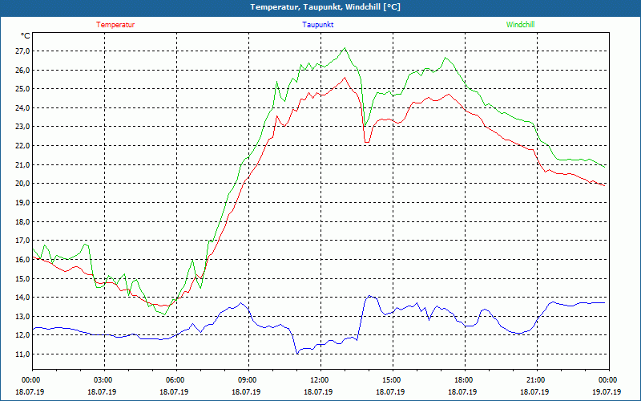Image resolution: width=641 pixels, height=401 pixels.
Task: Click the 09:00 time label
Action: (249, 380)
